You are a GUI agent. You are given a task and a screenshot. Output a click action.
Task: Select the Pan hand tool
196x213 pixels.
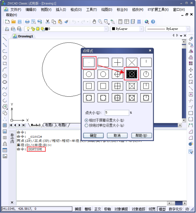(x=94, y=22)
